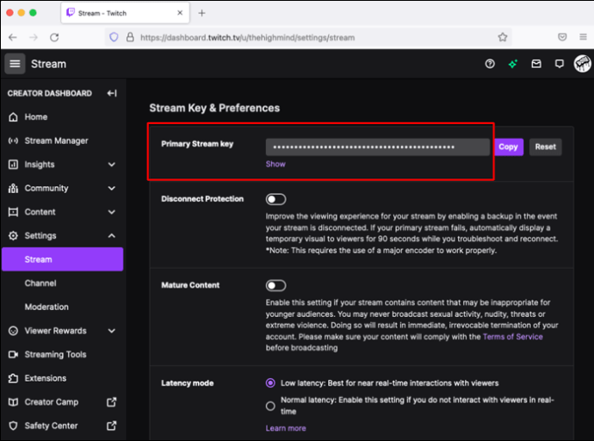Open the Terms of Service link
This screenshot has height=441, width=594.
click(512, 337)
